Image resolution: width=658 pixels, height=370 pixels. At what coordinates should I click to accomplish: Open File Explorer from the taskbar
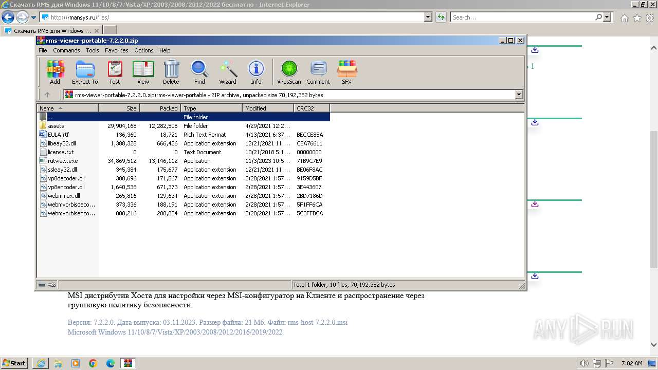58,363
